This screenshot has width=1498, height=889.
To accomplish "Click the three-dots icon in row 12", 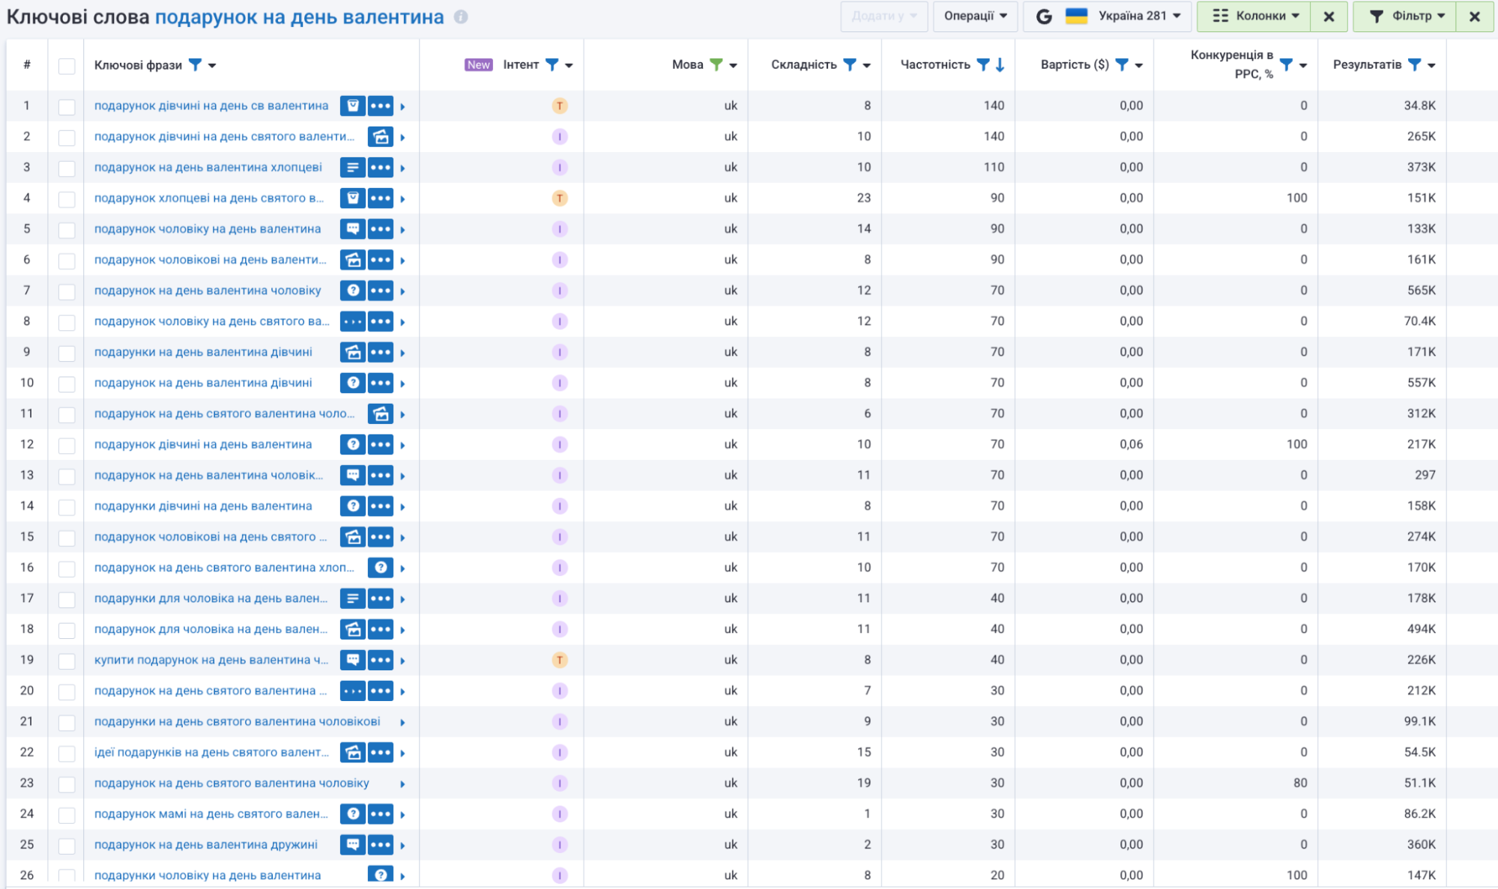I will (381, 445).
